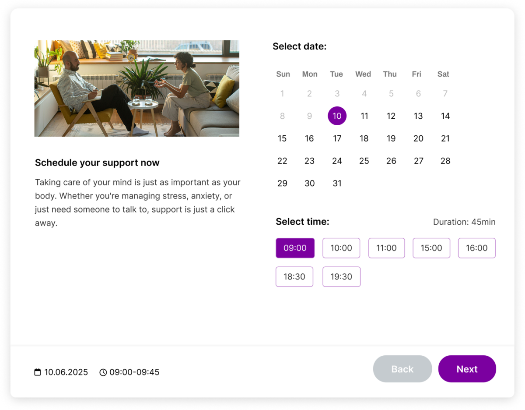This screenshot has height=410, width=525.
Task: Pick date 20 in the Friday column
Action: point(418,138)
